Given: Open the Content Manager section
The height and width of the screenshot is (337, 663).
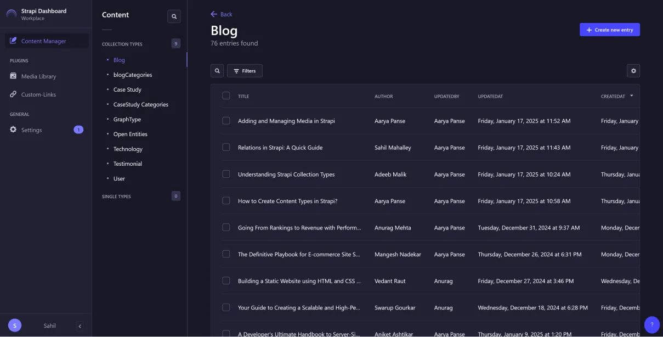Looking at the screenshot, I should tap(47, 41).
